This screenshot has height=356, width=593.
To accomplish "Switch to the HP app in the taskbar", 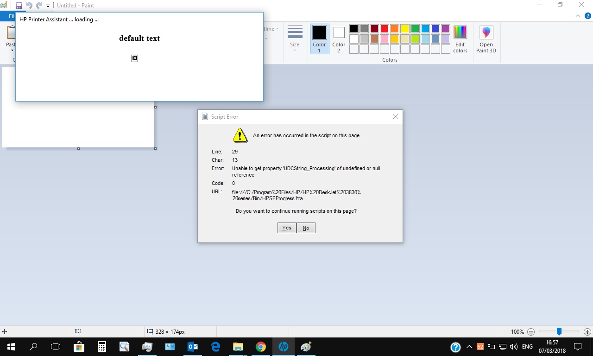I will click(x=284, y=347).
